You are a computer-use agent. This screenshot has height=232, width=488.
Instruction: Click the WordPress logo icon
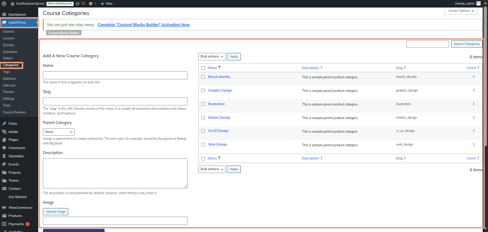click(4, 4)
